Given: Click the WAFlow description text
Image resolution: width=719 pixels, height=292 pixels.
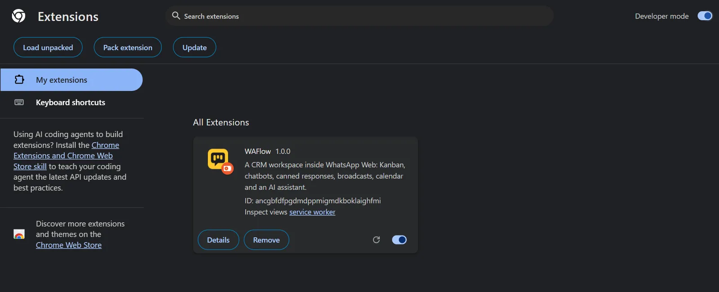Looking at the screenshot, I should (x=325, y=176).
